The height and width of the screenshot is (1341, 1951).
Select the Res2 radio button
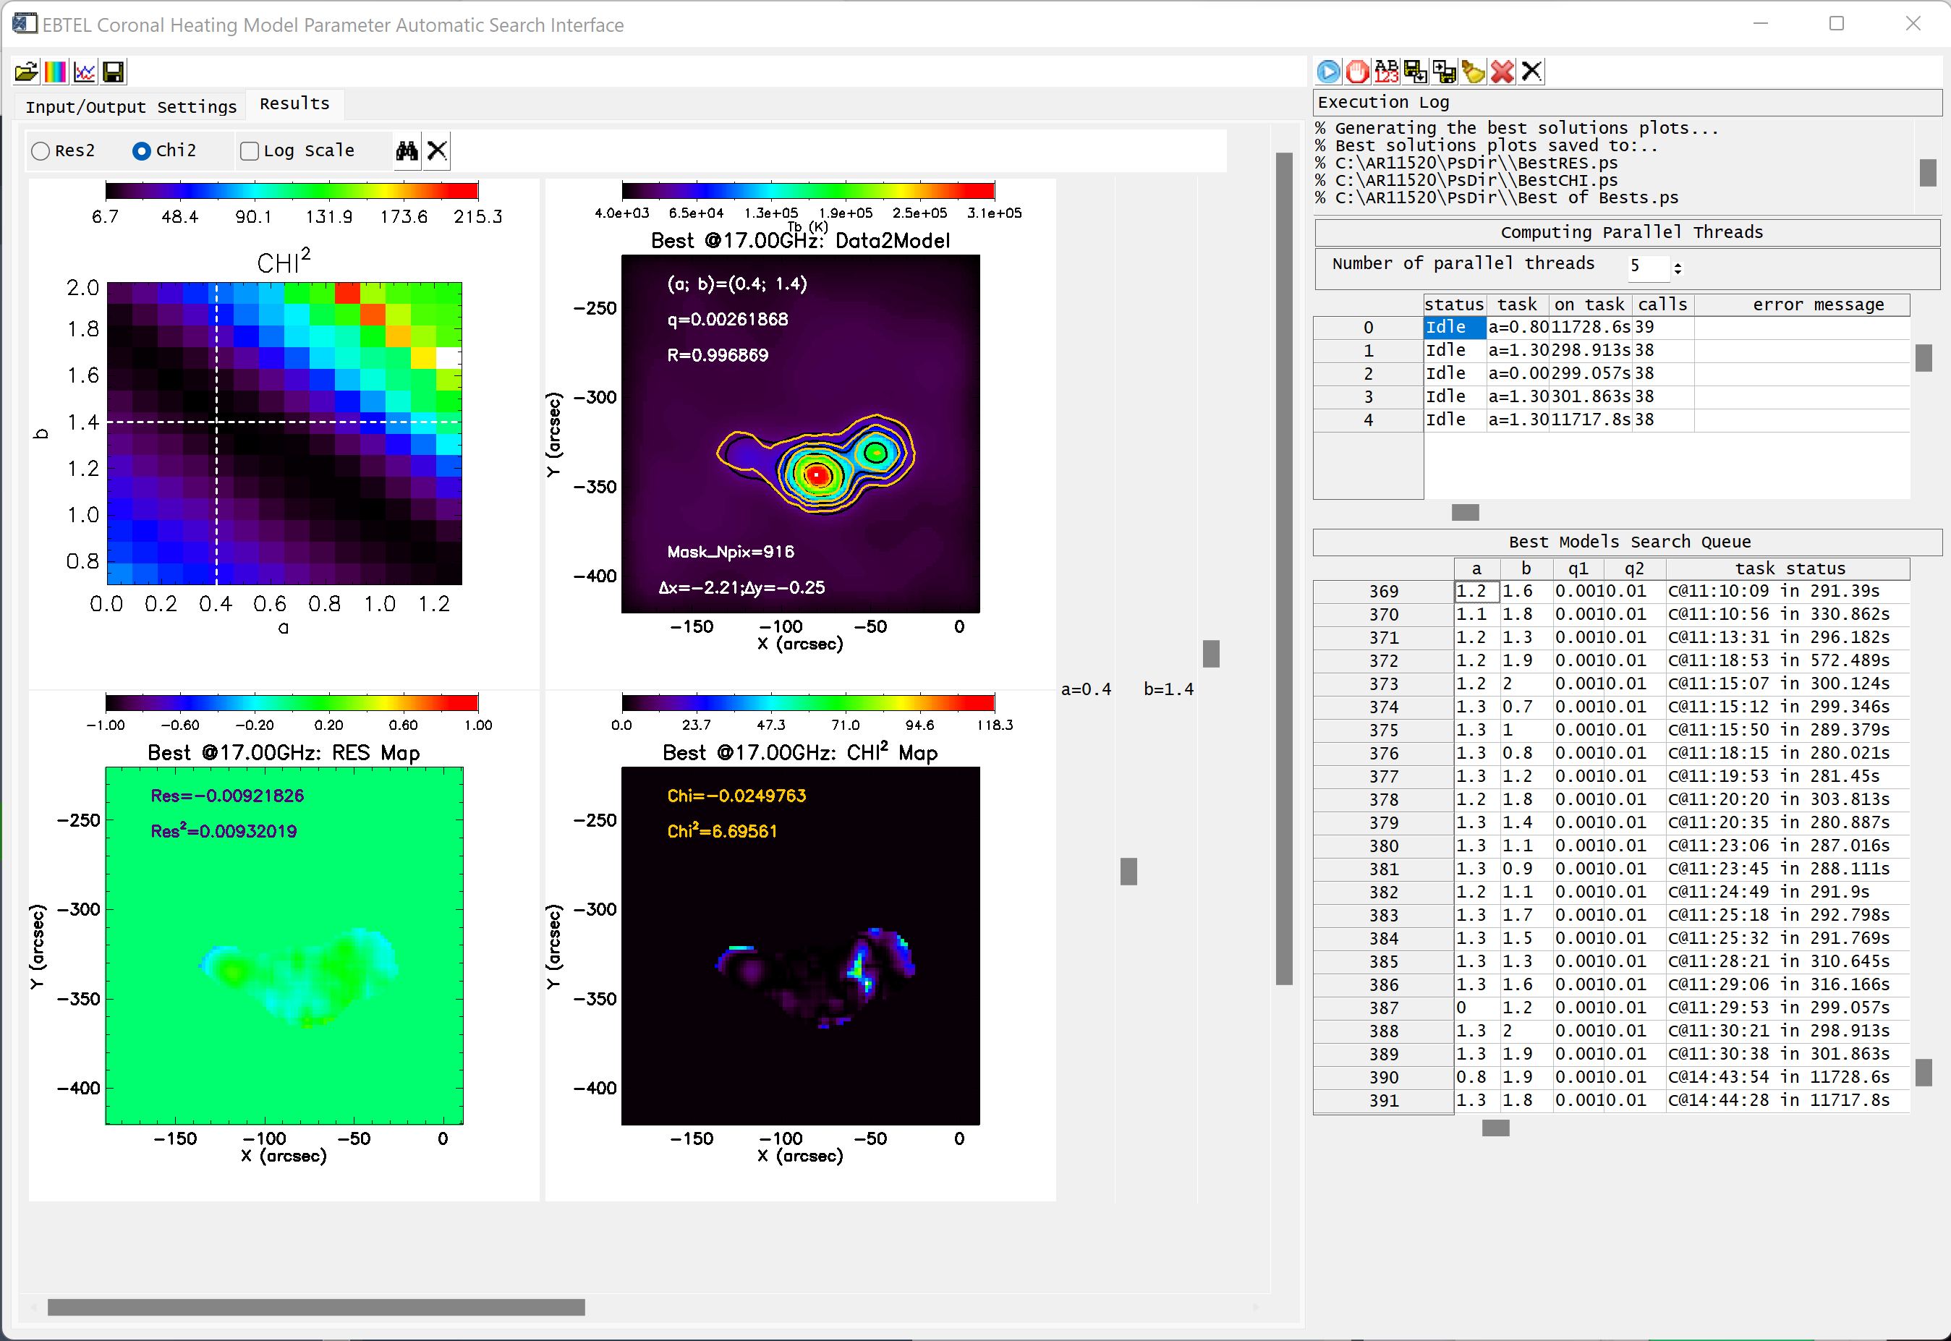pyautogui.click(x=41, y=151)
